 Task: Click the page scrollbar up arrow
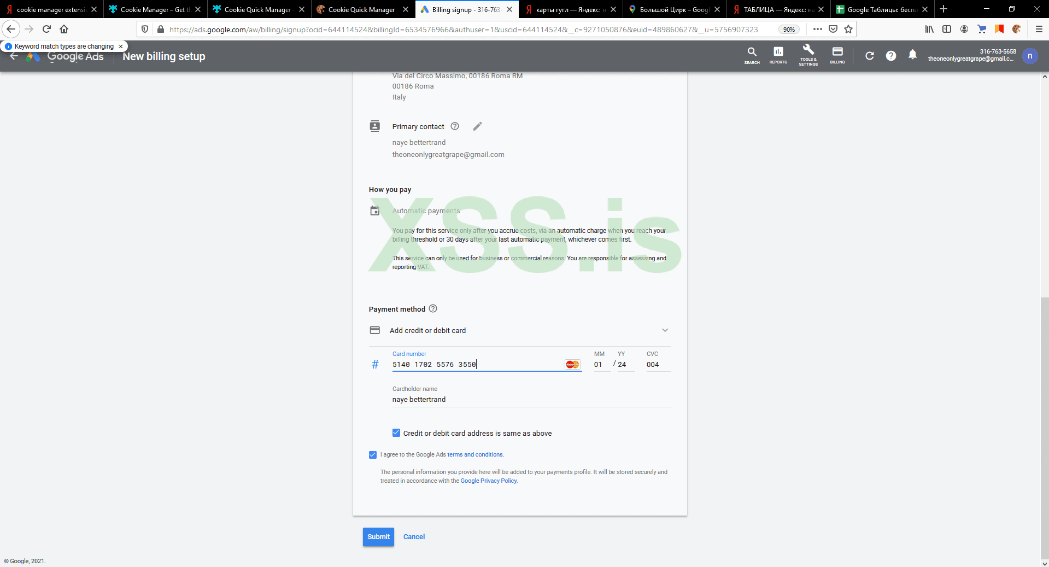pos(1045,77)
